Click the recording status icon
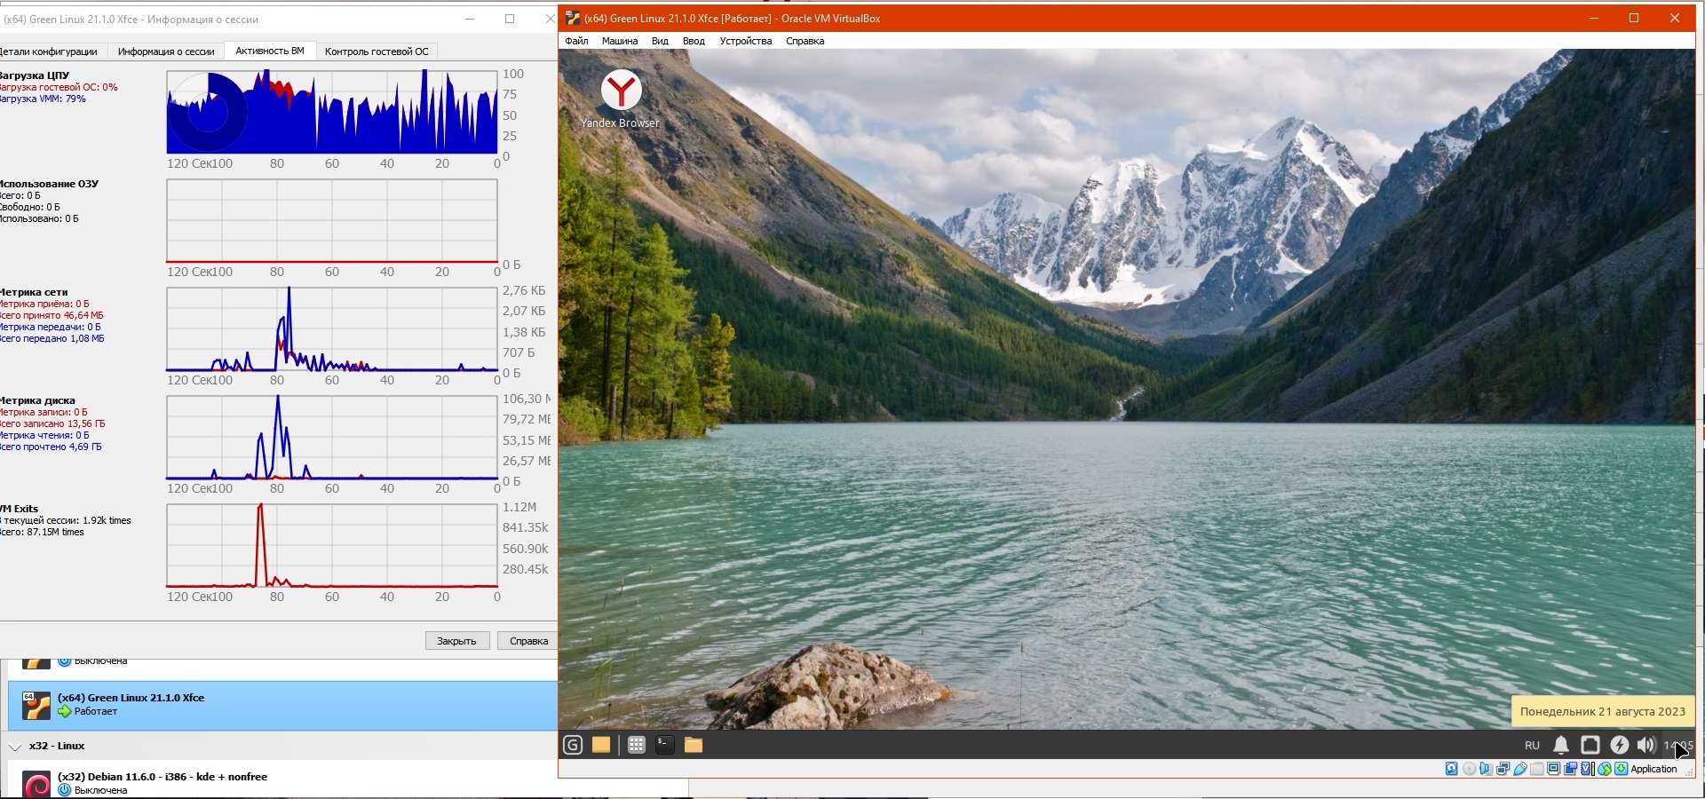The height and width of the screenshot is (799, 1705). click(1570, 769)
